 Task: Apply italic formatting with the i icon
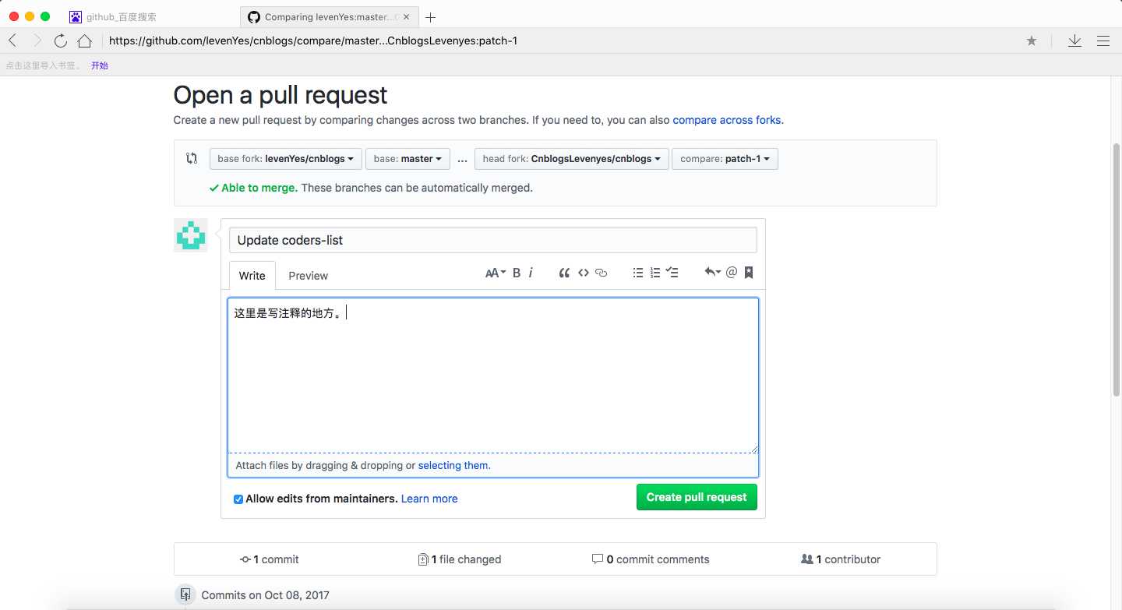coord(531,273)
